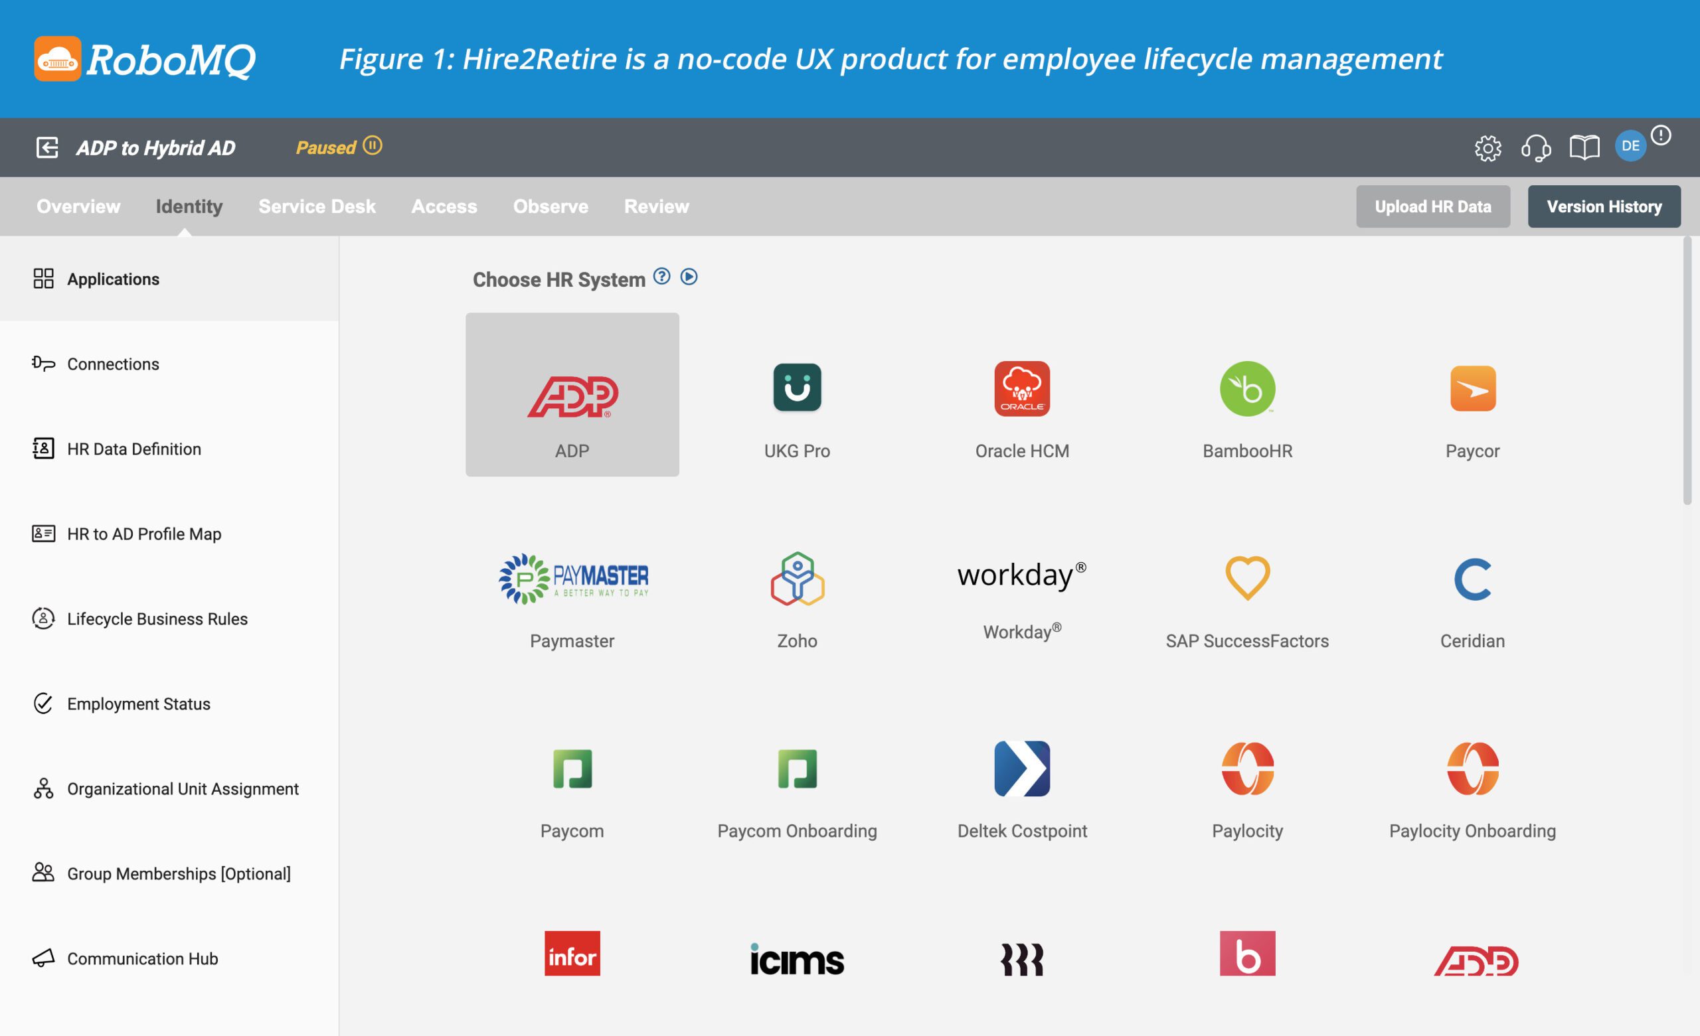Image resolution: width=1700 pixels, height=1036 pixels.
Task: Click the ADP to Hybrid AD title
Action: pos(156,147)
